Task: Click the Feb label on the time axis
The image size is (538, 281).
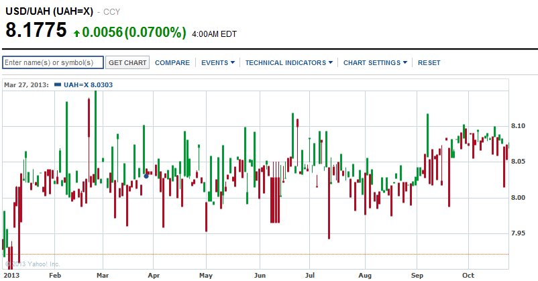Action: 55,275
